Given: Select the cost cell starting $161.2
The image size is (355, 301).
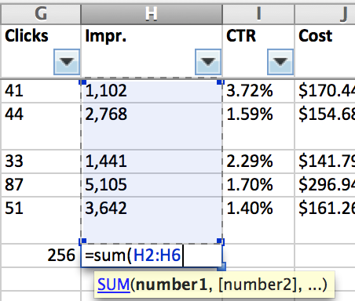Looking at the screenshot, I should [325, 220].
